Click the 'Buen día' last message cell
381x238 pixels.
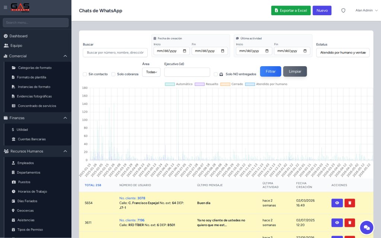coord(204,203)
